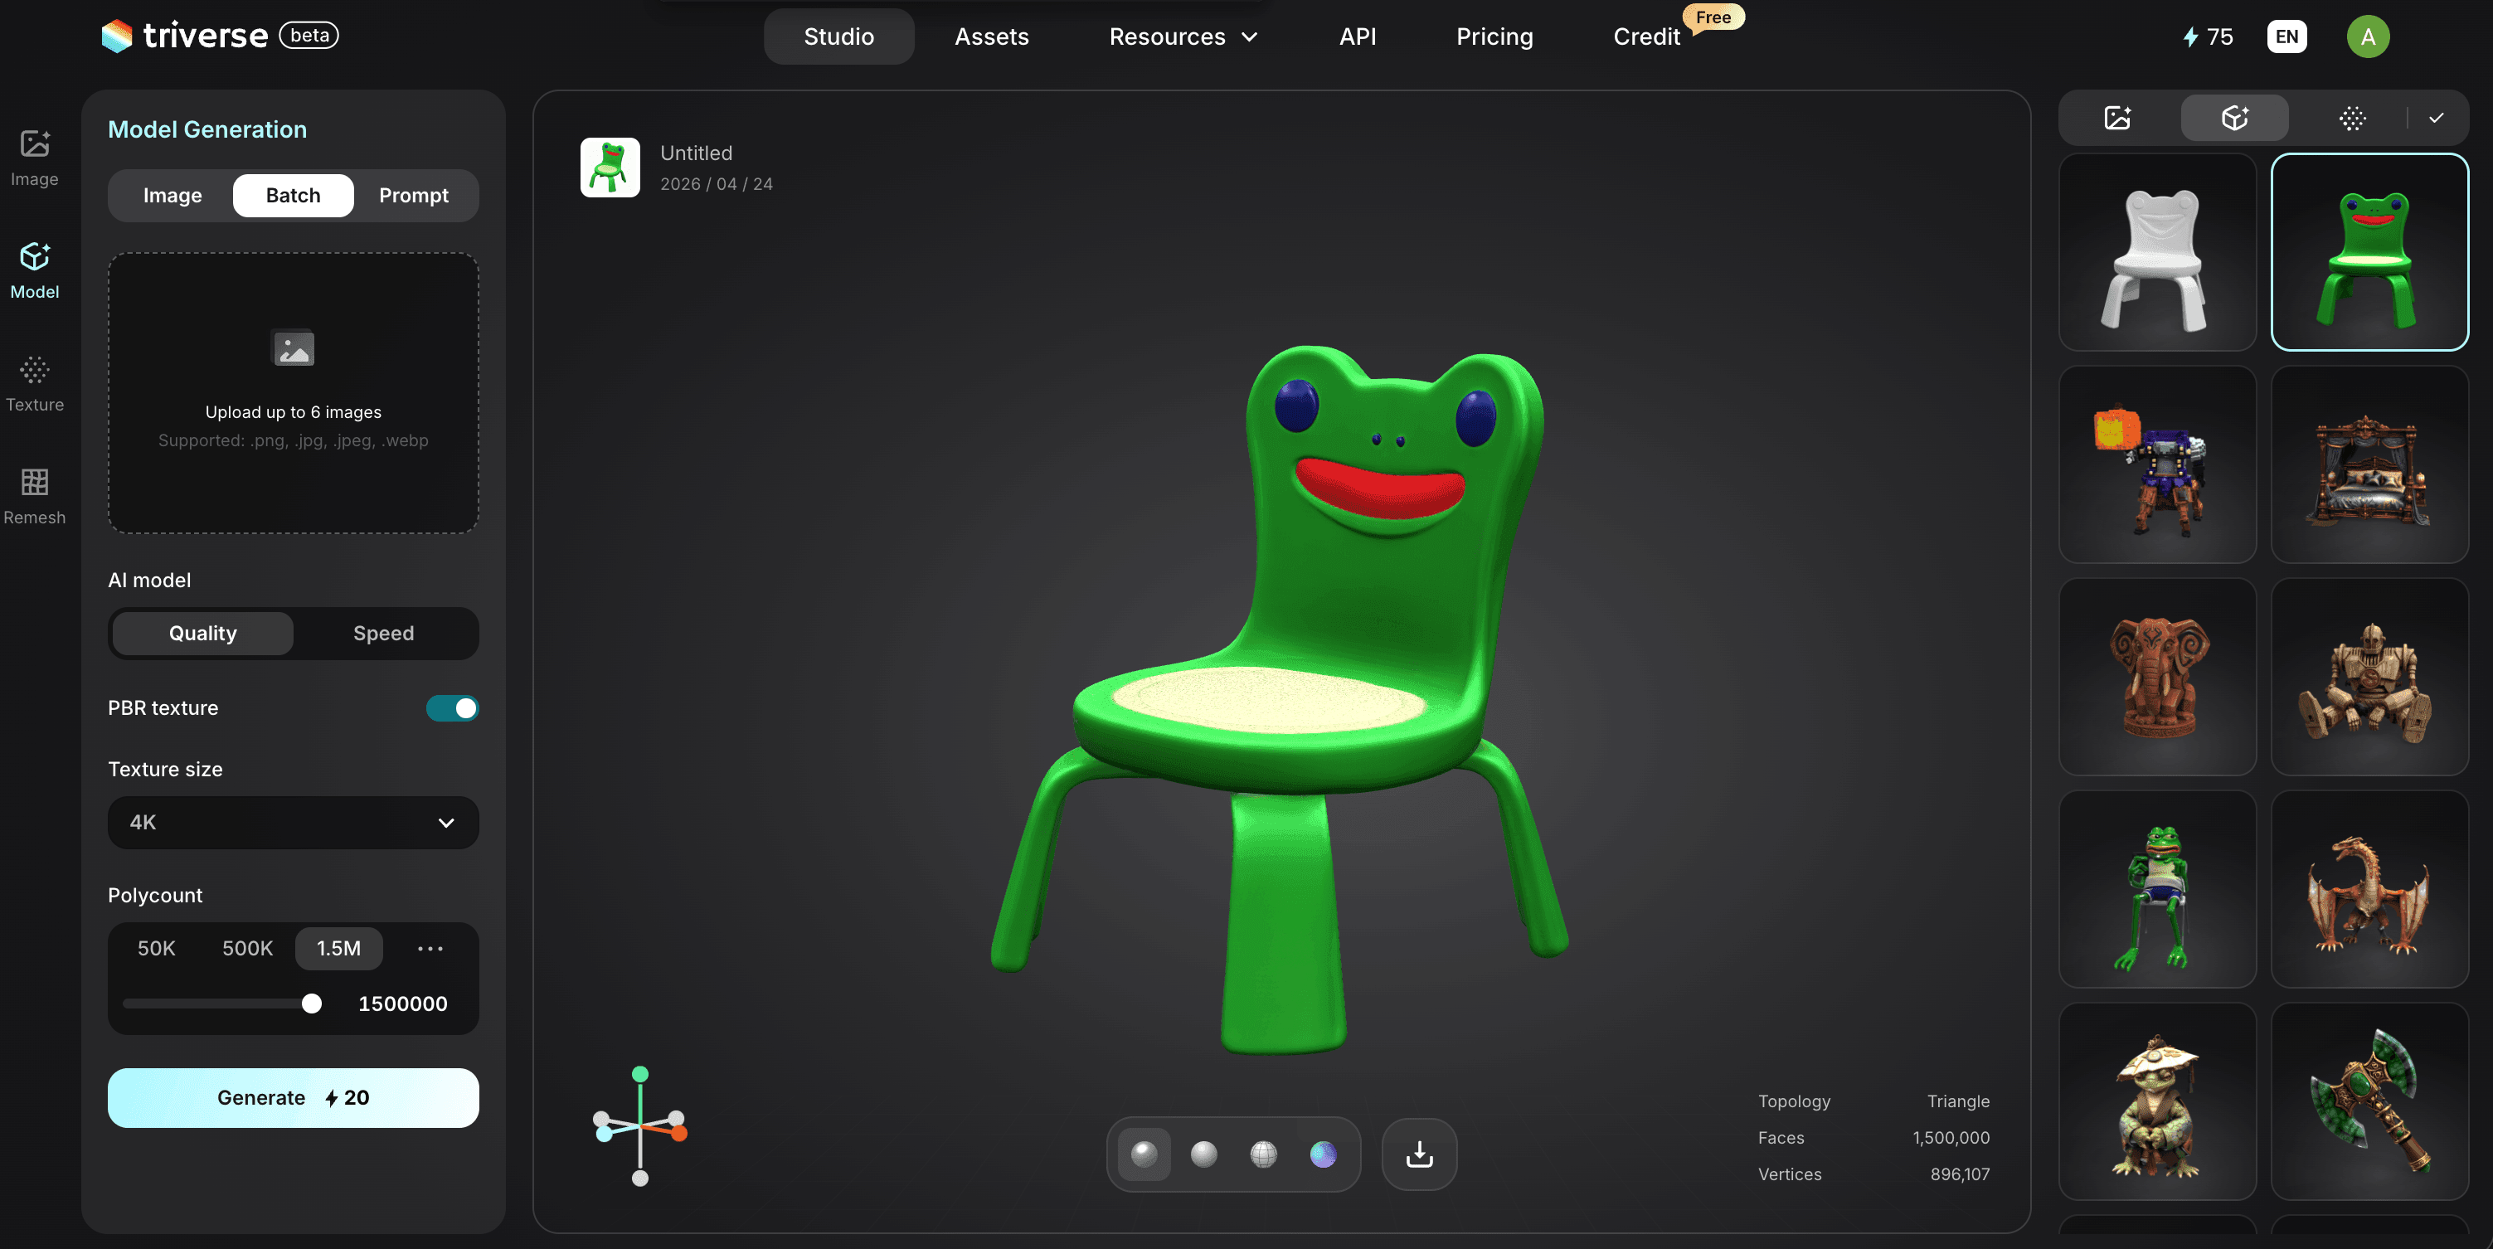The height and width of the screenshot is (1249, 2493).
Task: Change language with EN selector
Action: (x=2286, y=36)
